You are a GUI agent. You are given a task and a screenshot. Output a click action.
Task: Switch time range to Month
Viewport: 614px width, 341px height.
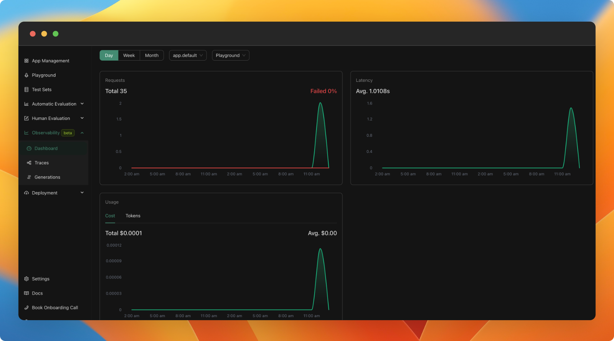click(152, 55)
